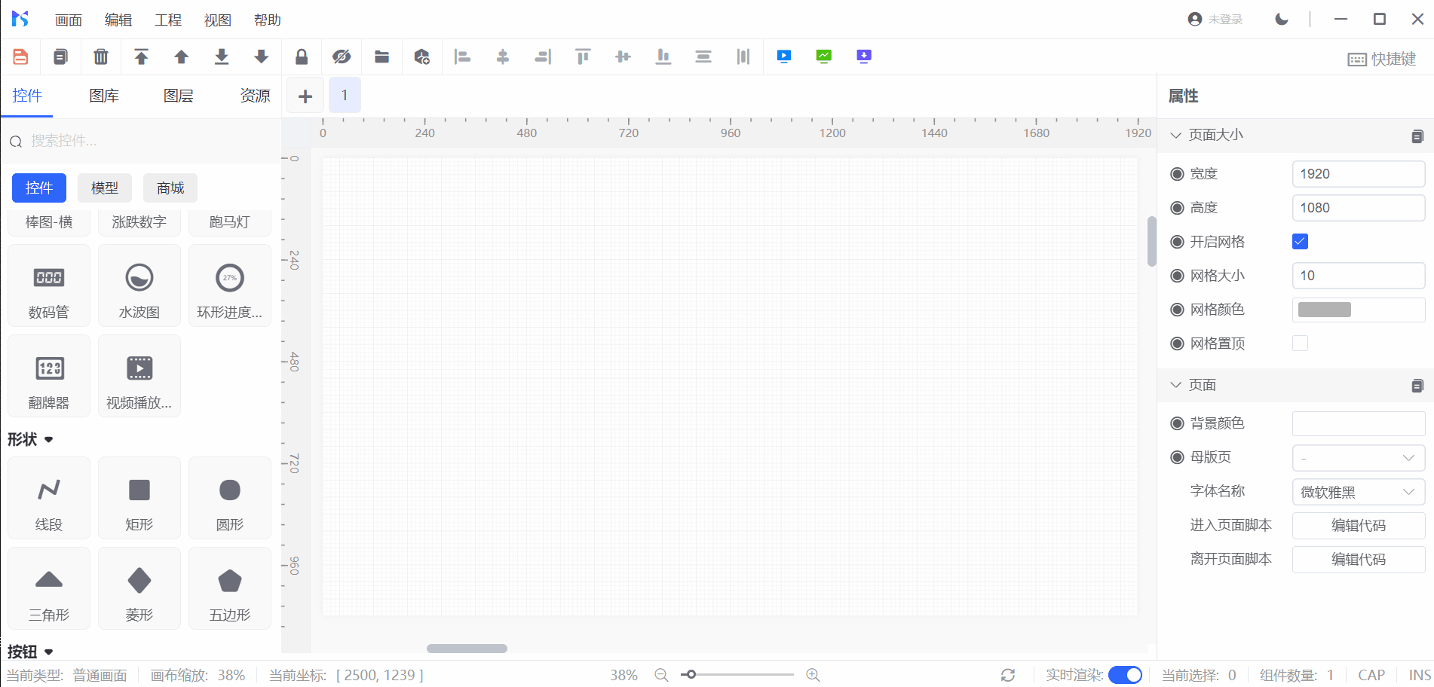Image resolution: width=1434 pixels, height=687 pixels.
Task: Click the width input field showing 1920
Action: 1358,174
